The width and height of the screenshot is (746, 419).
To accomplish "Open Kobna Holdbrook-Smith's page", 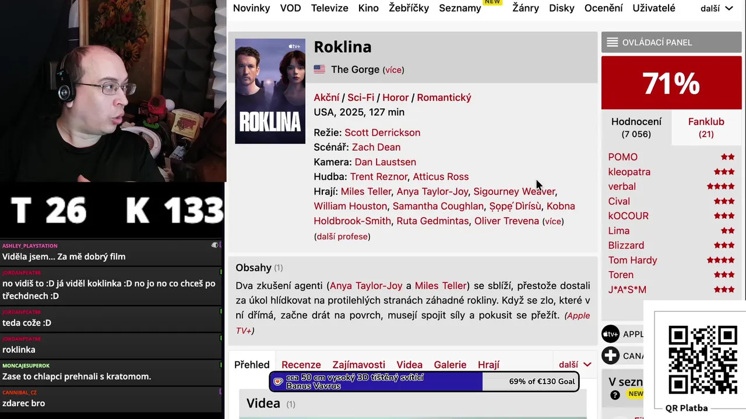I will click(444, 214).
